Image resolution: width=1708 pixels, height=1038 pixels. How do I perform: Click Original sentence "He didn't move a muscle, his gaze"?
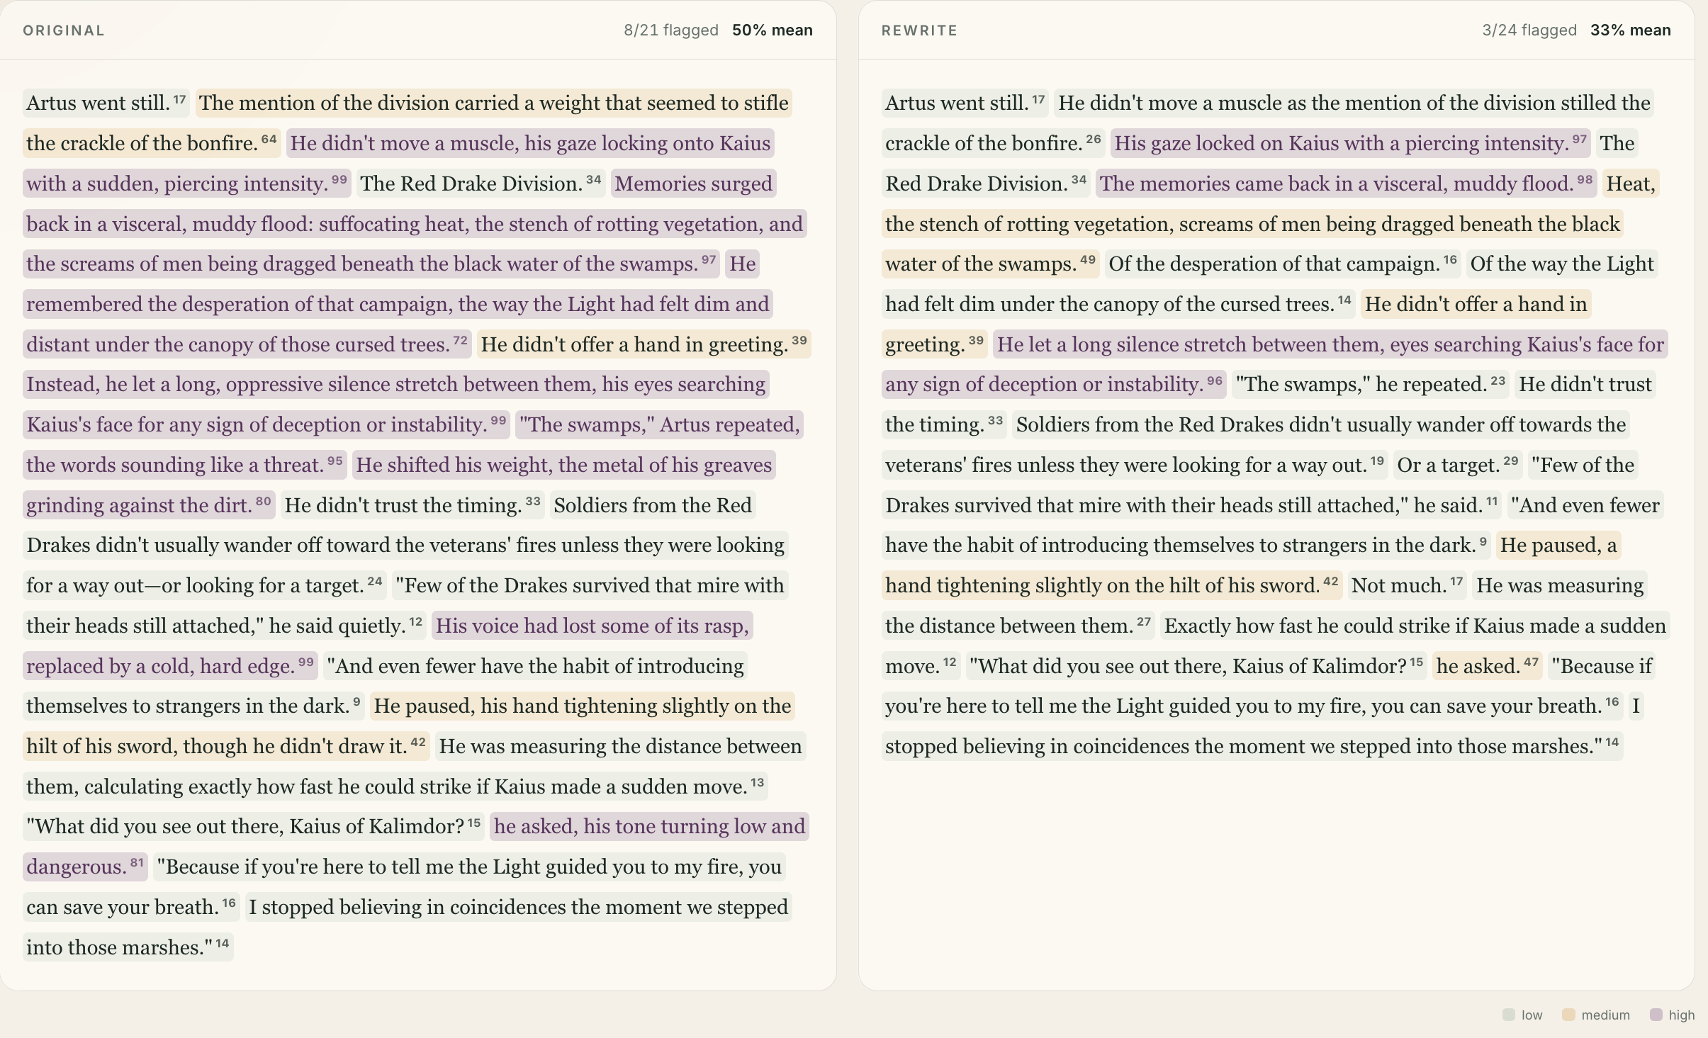point(530,144)
